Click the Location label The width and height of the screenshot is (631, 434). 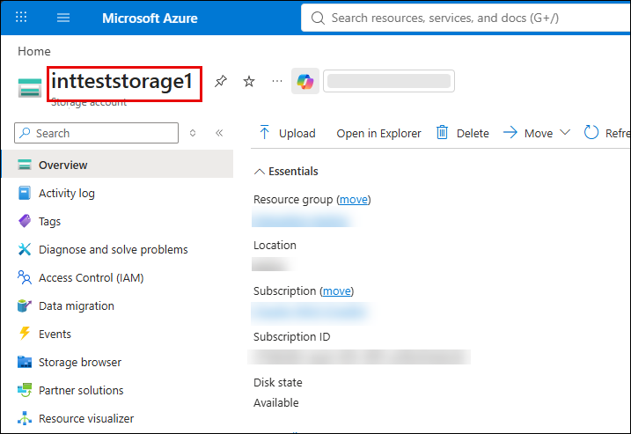tap(275, 246)
